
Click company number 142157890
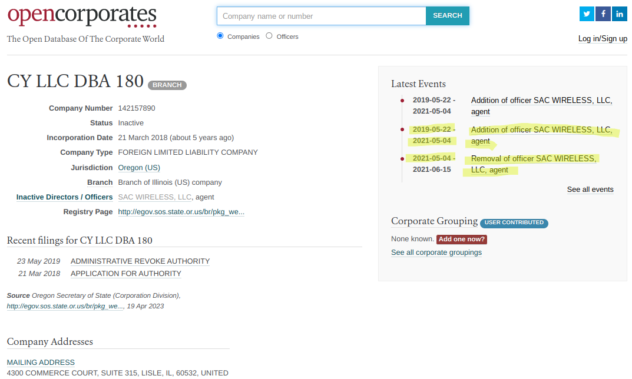137,108
